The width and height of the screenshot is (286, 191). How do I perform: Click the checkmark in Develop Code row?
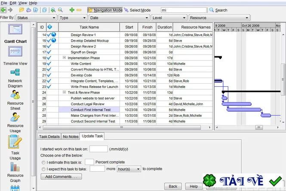pos(49,75)
